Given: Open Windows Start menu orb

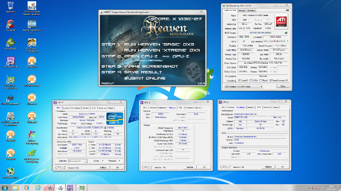Looking at the screenshot, I should click(4, 188).
